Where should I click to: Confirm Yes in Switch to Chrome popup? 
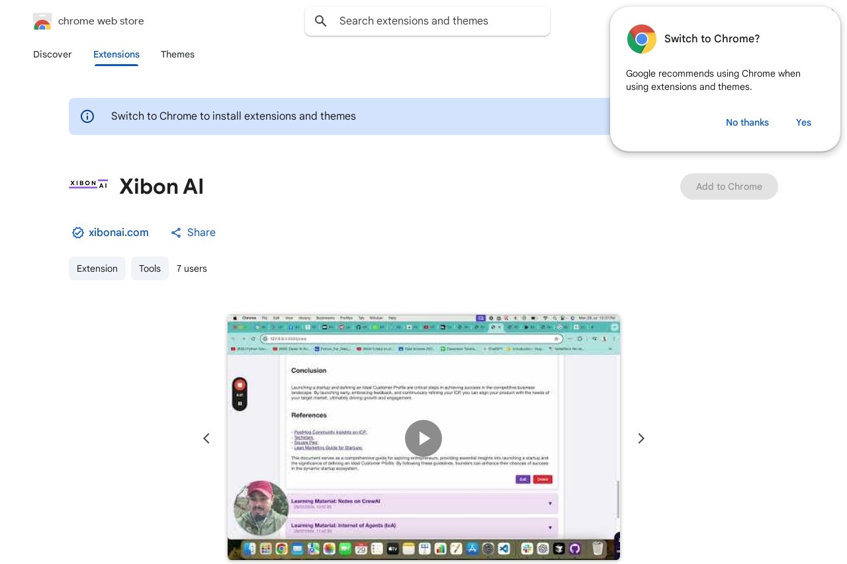click(x=803, y=122)
